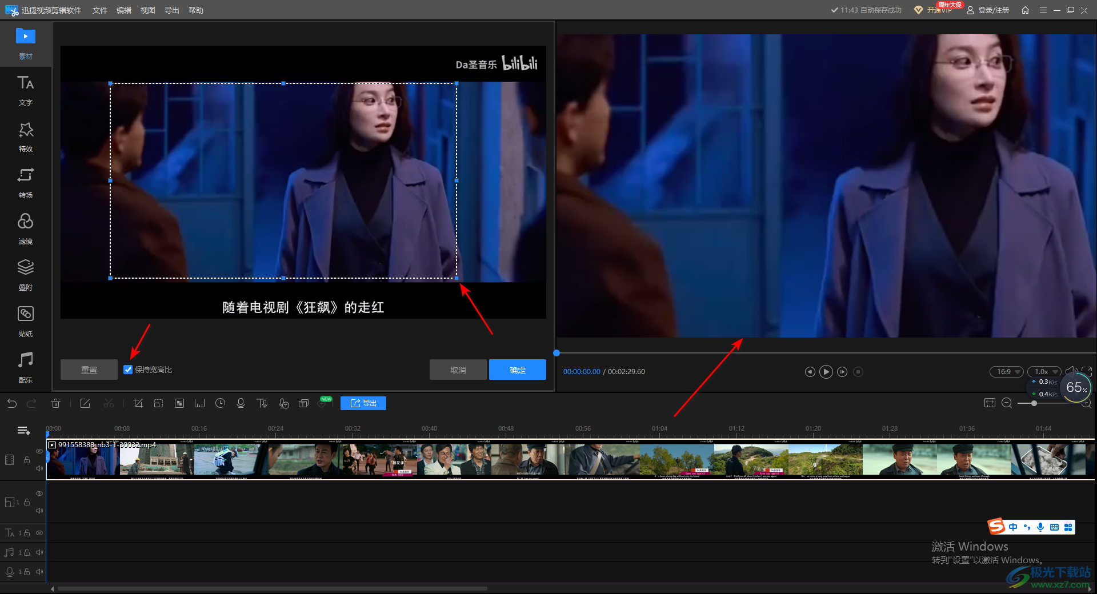Viewport: 1097px width, 594px height.
Task: Click the blue 导出 export button
Action: (x=363, y=403)
